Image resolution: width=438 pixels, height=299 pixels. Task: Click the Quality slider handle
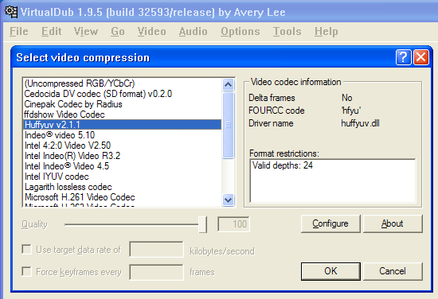202,224
